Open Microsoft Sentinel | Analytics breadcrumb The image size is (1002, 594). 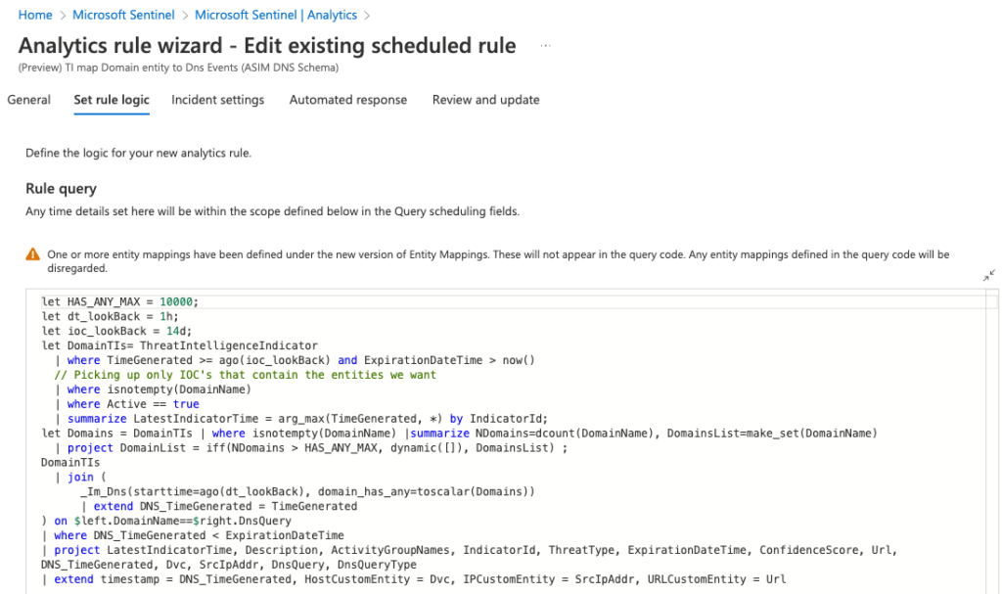pyautogui.click(x=276, y=15)
